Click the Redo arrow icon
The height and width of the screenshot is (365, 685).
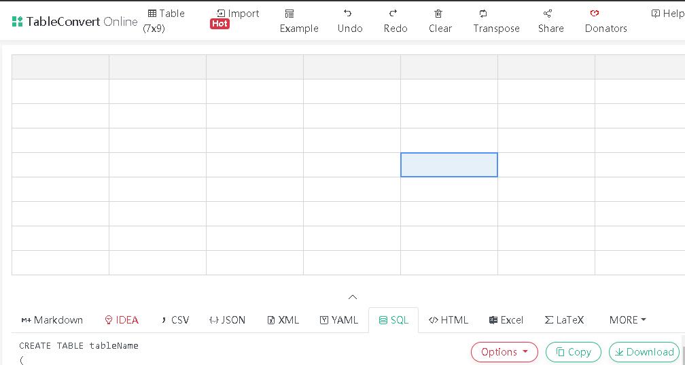(x=393, y=14)
